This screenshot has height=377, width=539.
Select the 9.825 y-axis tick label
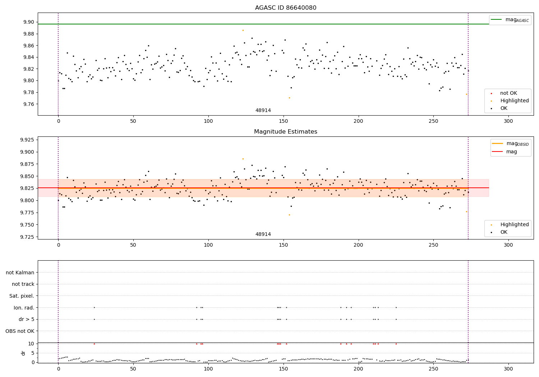pyautogui.click(x=27, y=188)
